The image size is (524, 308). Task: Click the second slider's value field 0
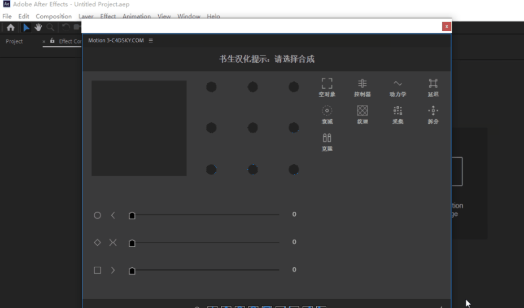tap(294, 242)
